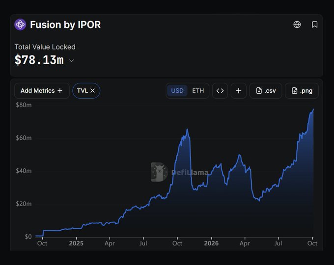334x265 pixels.
Task: Open the embed chart code icon
Action: 220,91
